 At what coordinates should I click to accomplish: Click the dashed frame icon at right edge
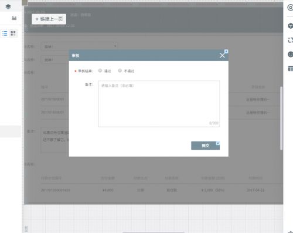coord(291,40)
